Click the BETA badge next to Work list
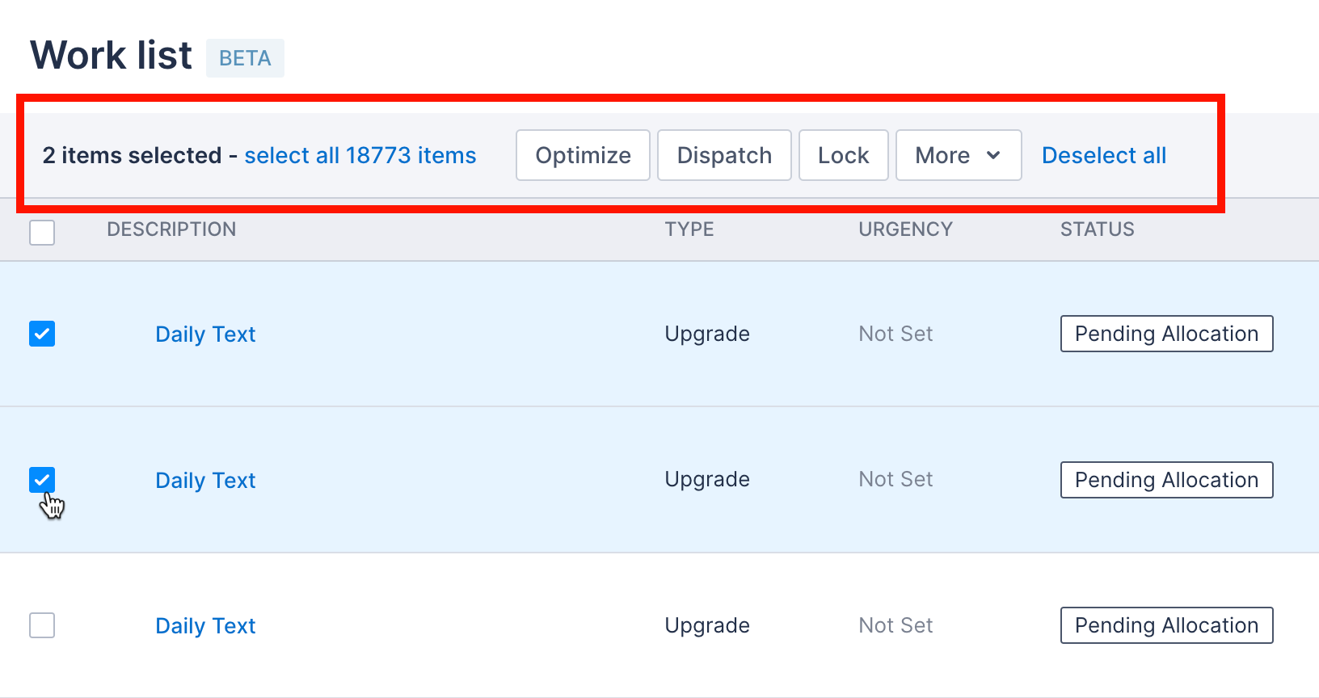Screen dimensions: 1319x698 (245, 58)
